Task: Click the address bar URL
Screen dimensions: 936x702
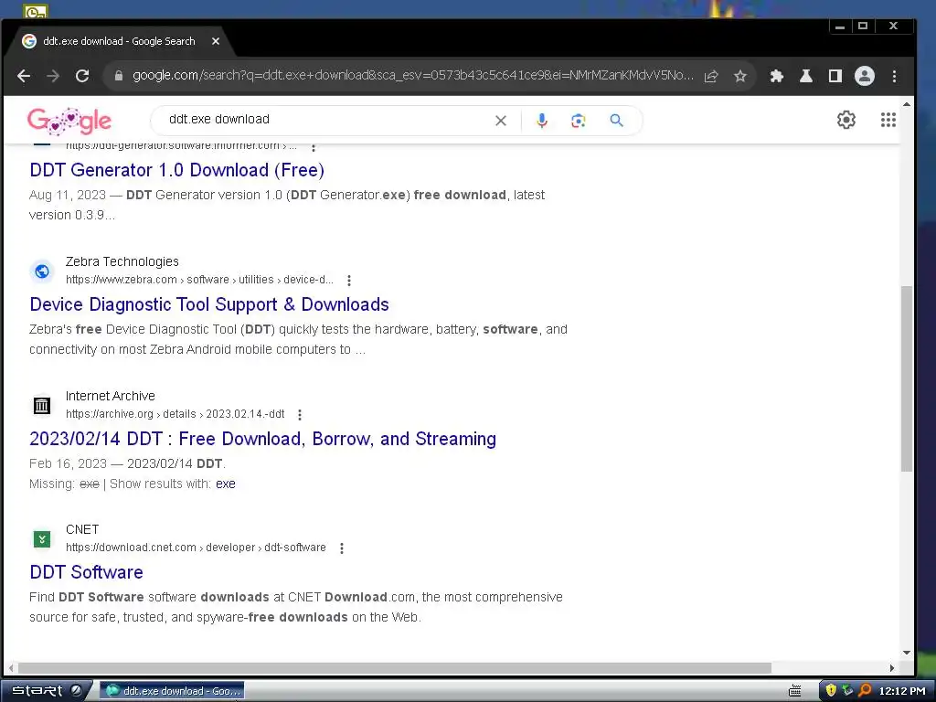Action: tap(412, 76)
